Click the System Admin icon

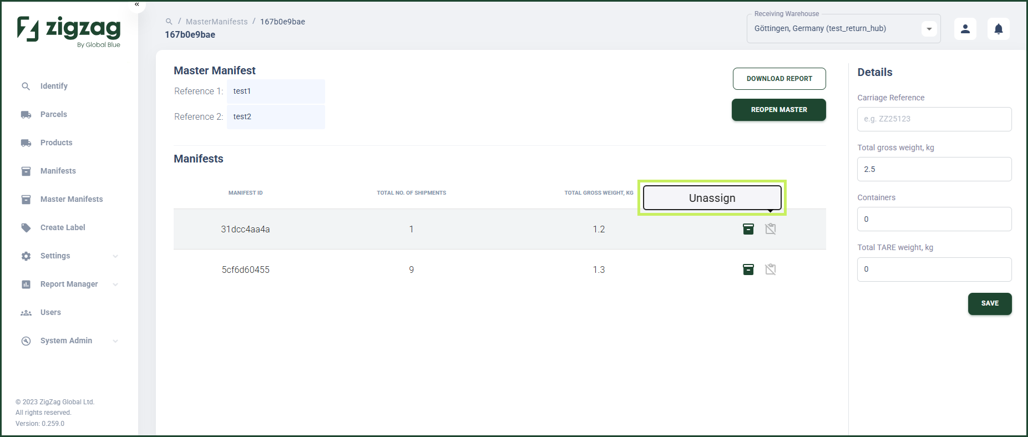26,341
